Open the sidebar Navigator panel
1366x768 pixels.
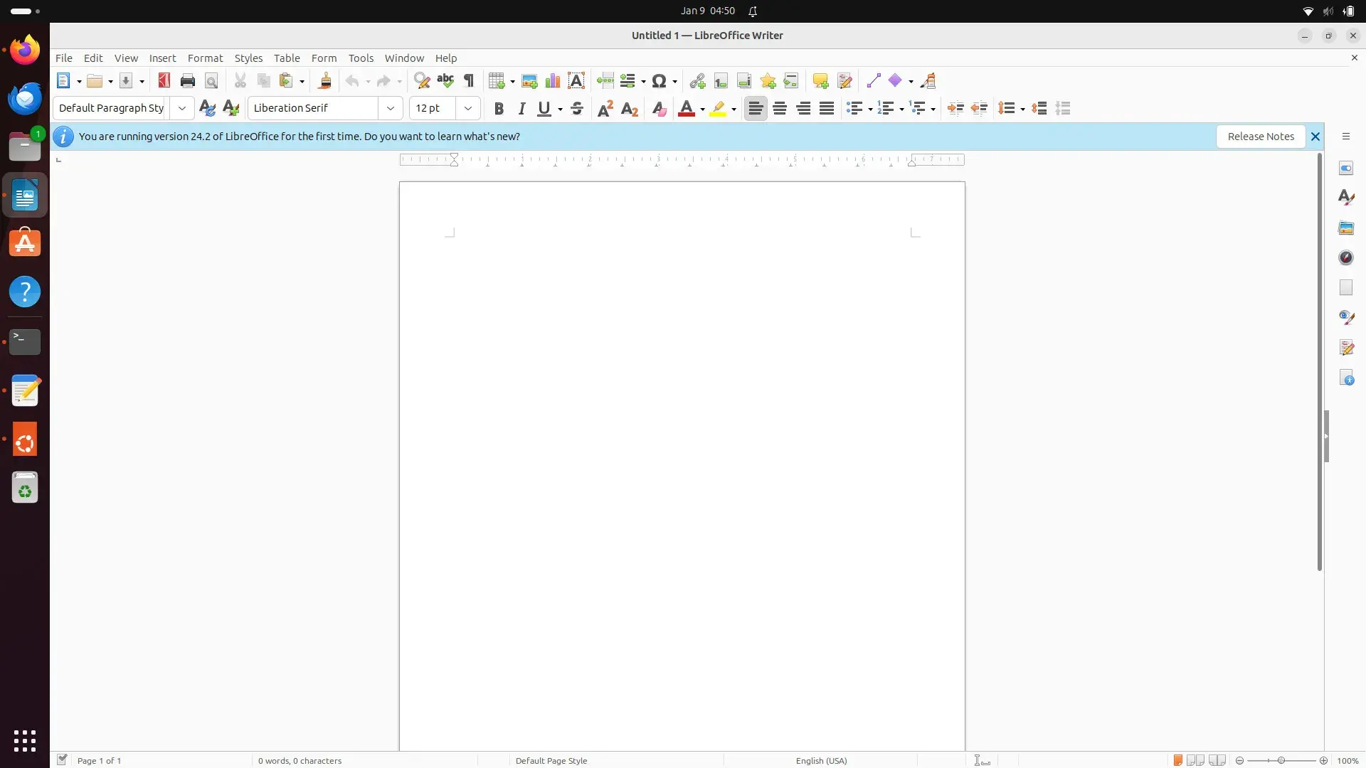[x=1346, y=258]
